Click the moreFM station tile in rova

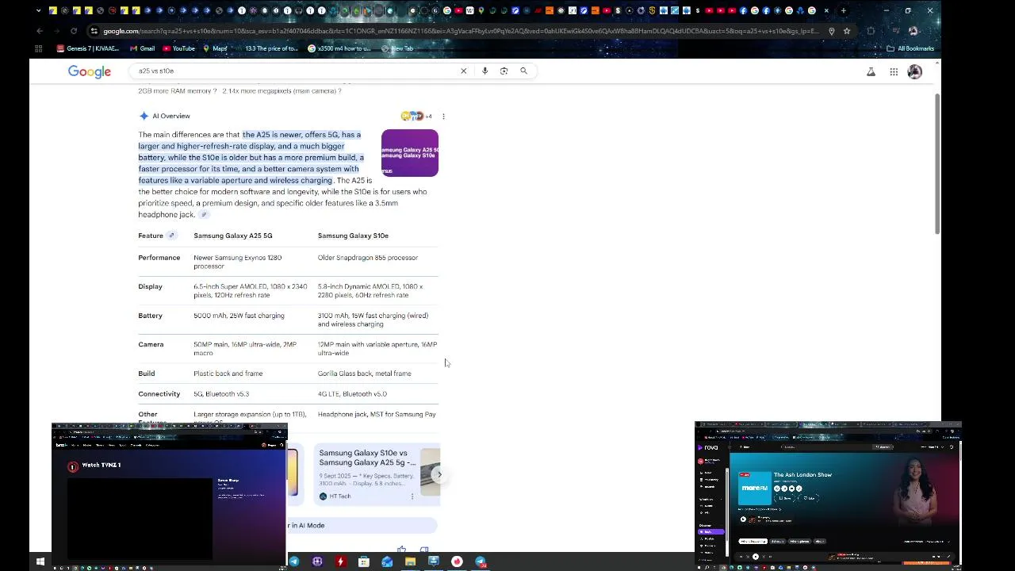tap(754, 487)
